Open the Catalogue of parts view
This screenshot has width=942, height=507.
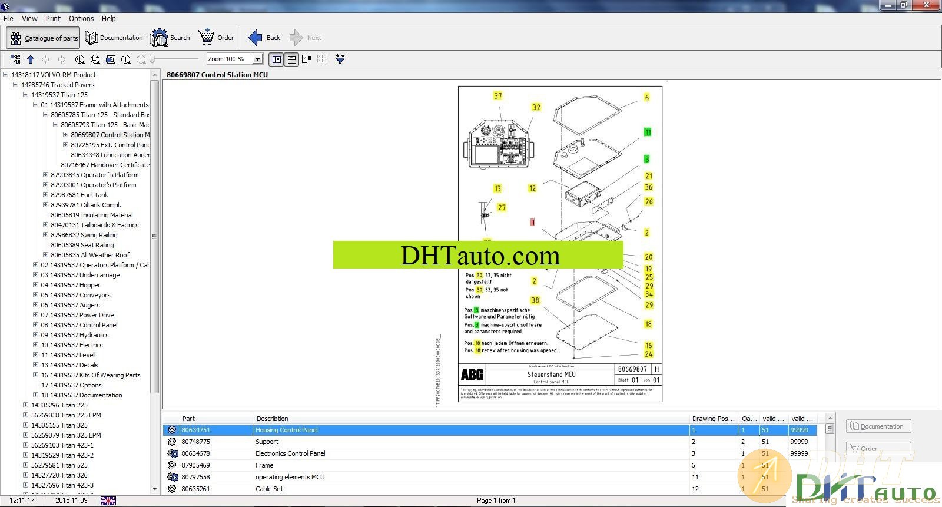(43, 38)
